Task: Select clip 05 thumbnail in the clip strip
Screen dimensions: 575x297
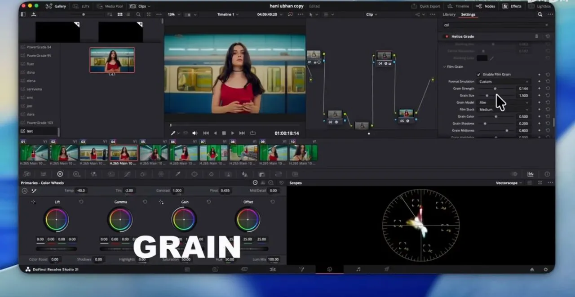Action: tap(154, 153)
